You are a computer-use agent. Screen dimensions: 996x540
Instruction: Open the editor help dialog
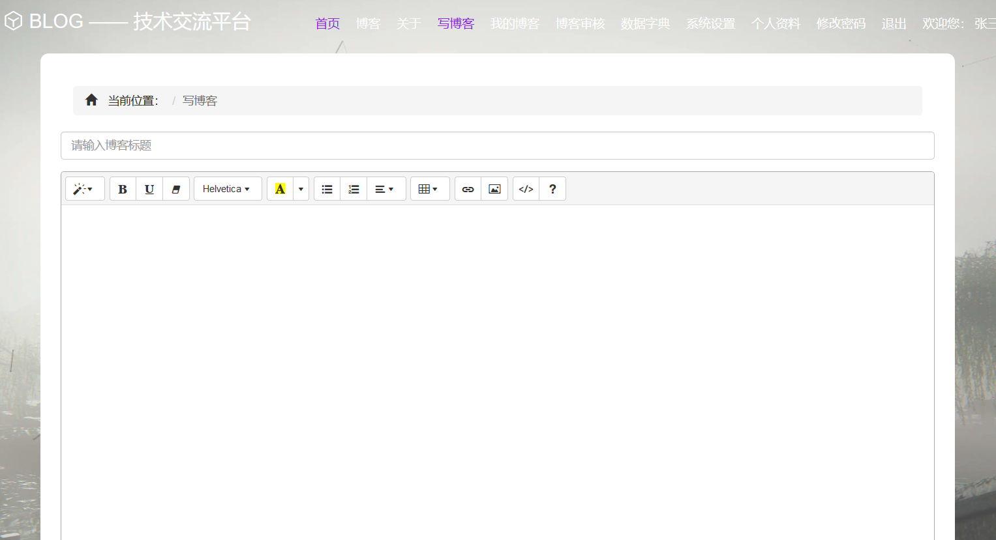[552, 189]
